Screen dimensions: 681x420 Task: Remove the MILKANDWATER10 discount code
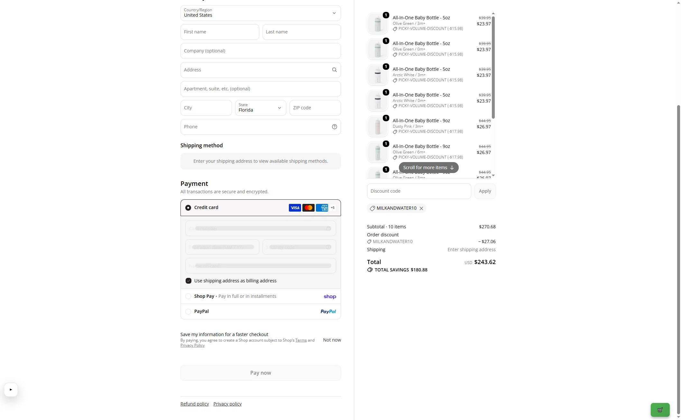[x=421, y=208]
